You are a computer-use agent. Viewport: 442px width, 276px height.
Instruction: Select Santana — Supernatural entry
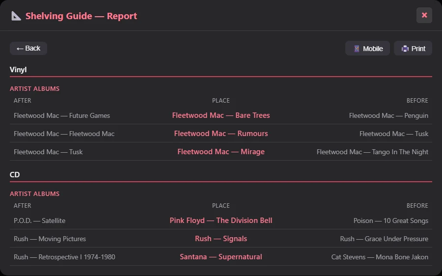tap(221, 257)
